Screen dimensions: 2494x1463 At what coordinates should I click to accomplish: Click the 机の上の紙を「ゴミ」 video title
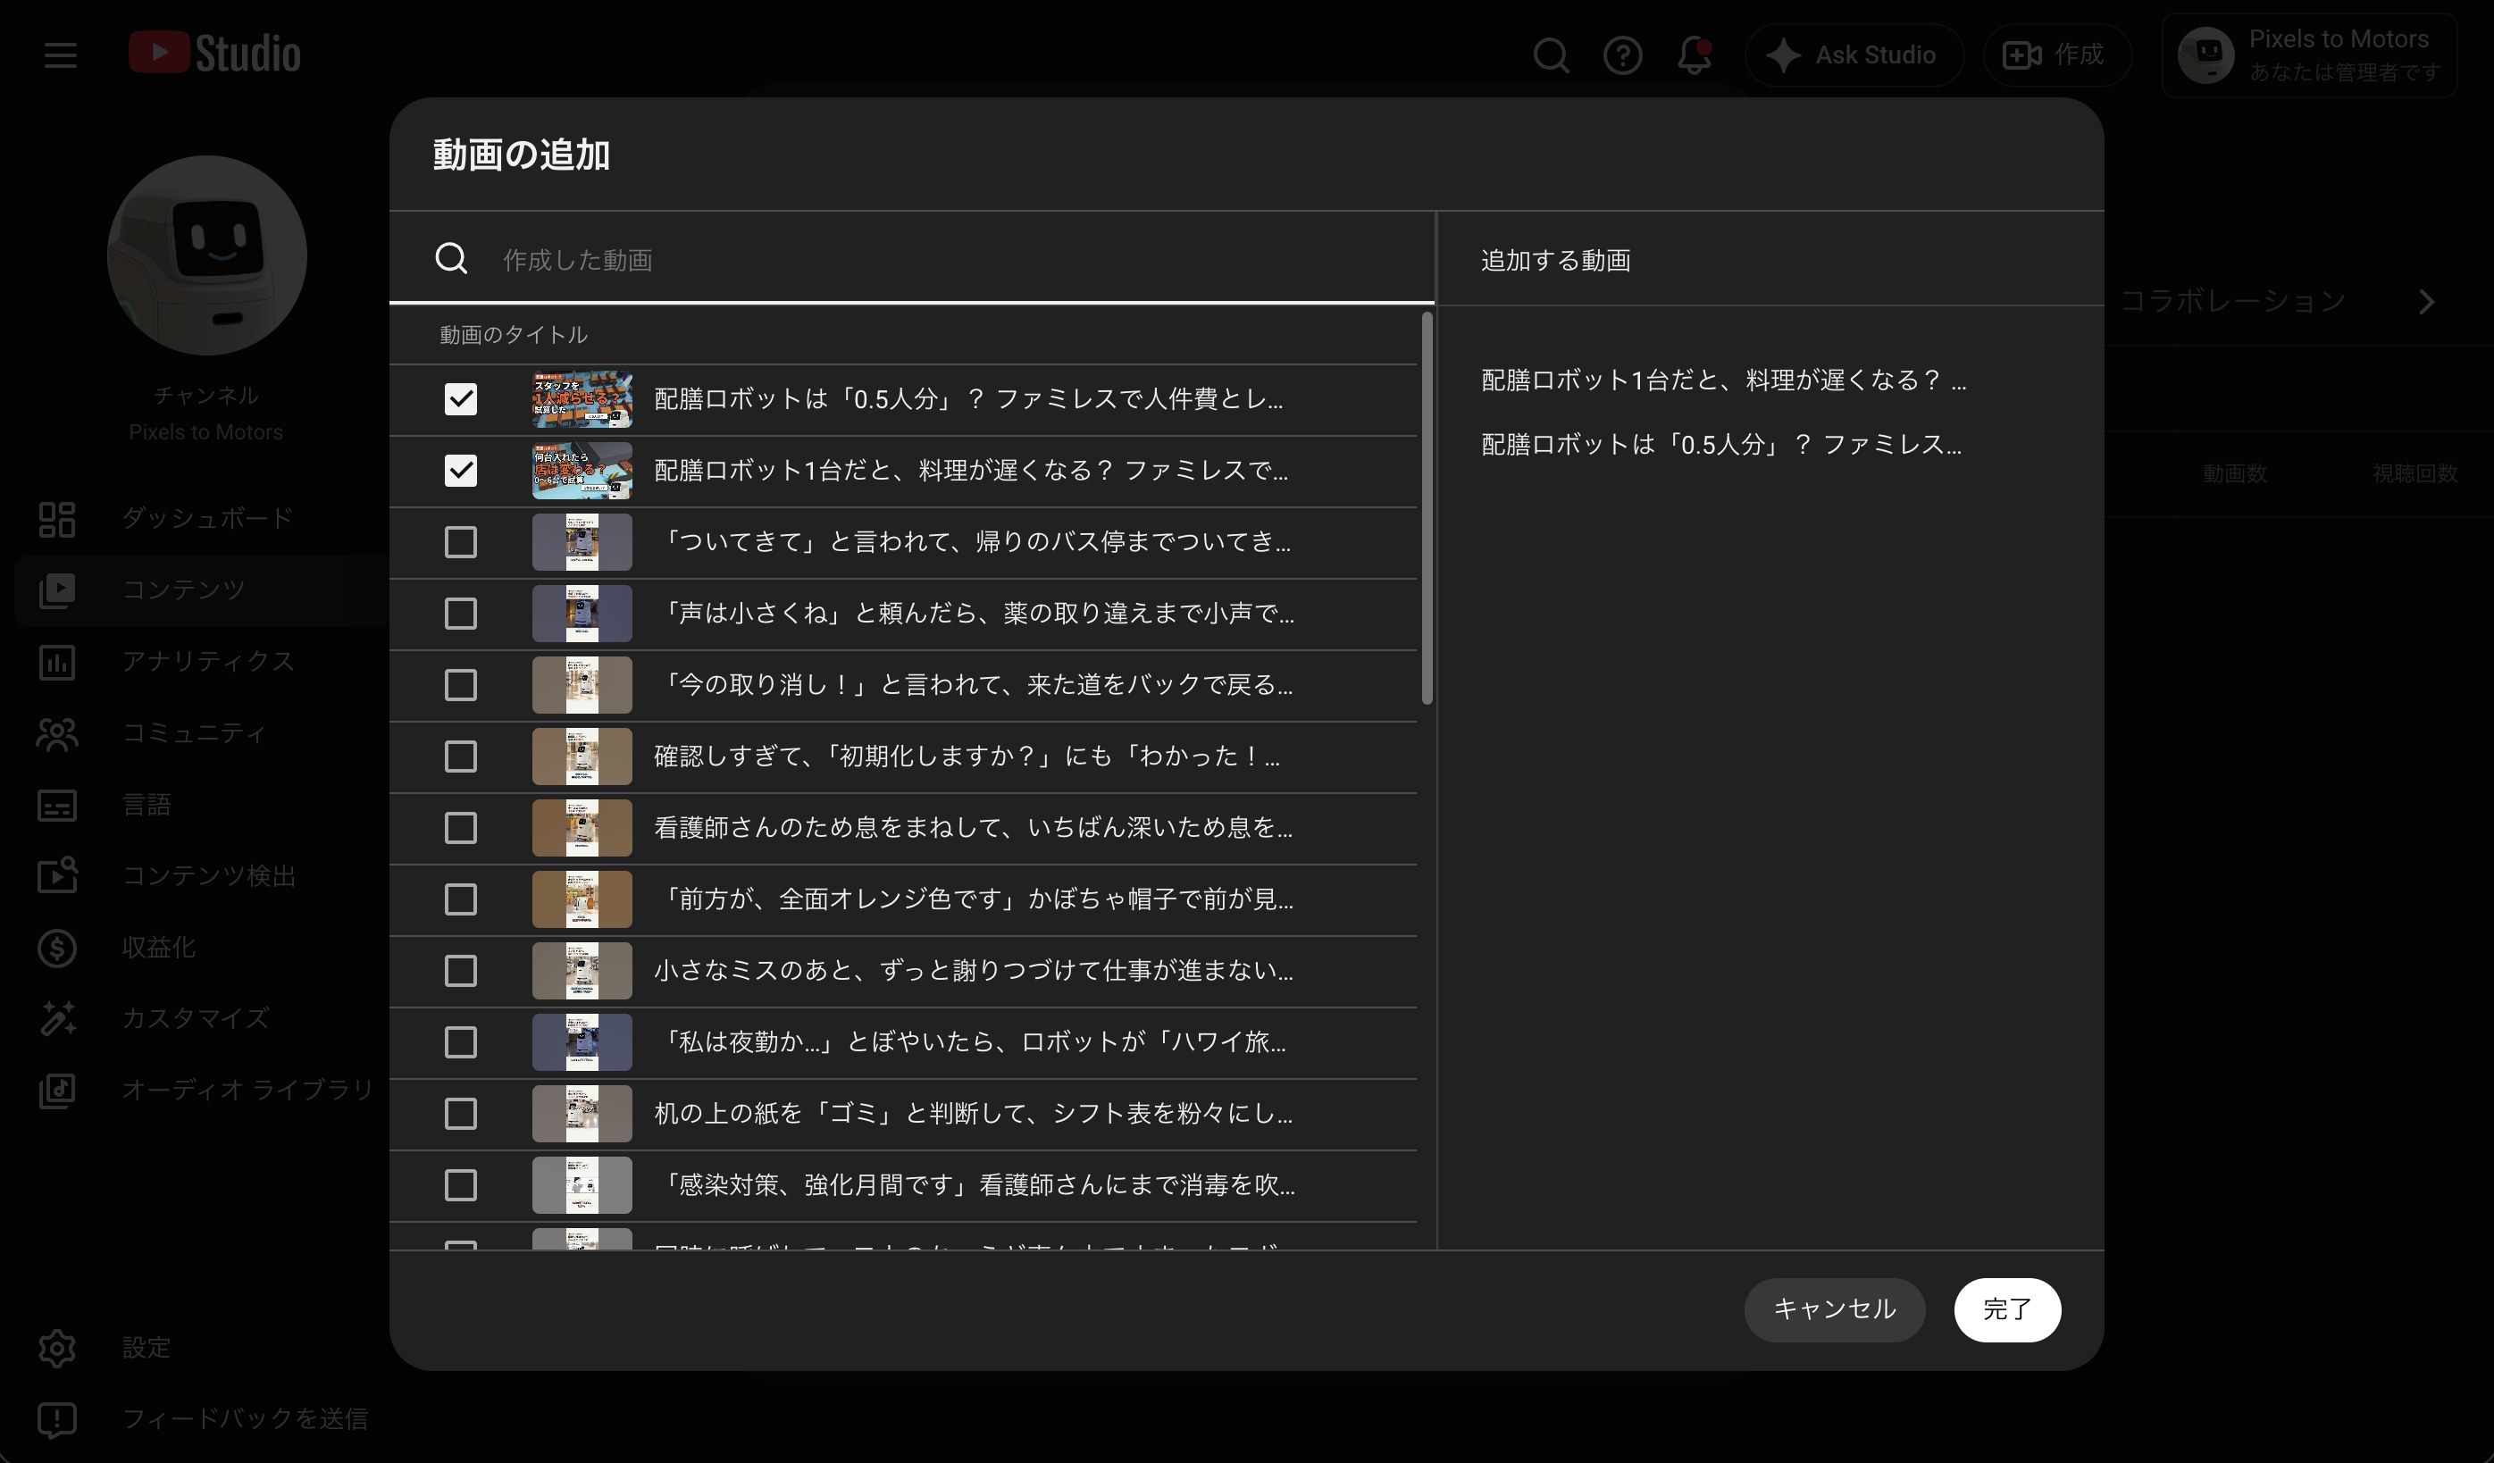click(x=974, y=1114)
